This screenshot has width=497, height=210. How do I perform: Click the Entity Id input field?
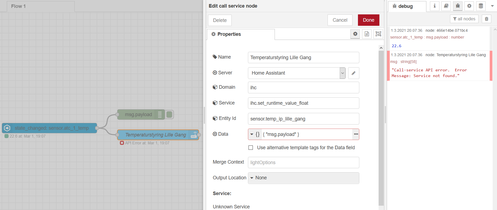(x=303, y=119)
